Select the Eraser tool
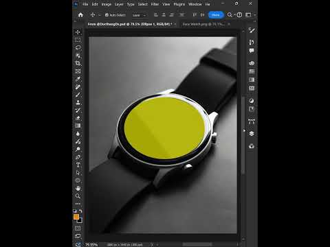Viewport: 330px width, 247px height. (78, 118)
